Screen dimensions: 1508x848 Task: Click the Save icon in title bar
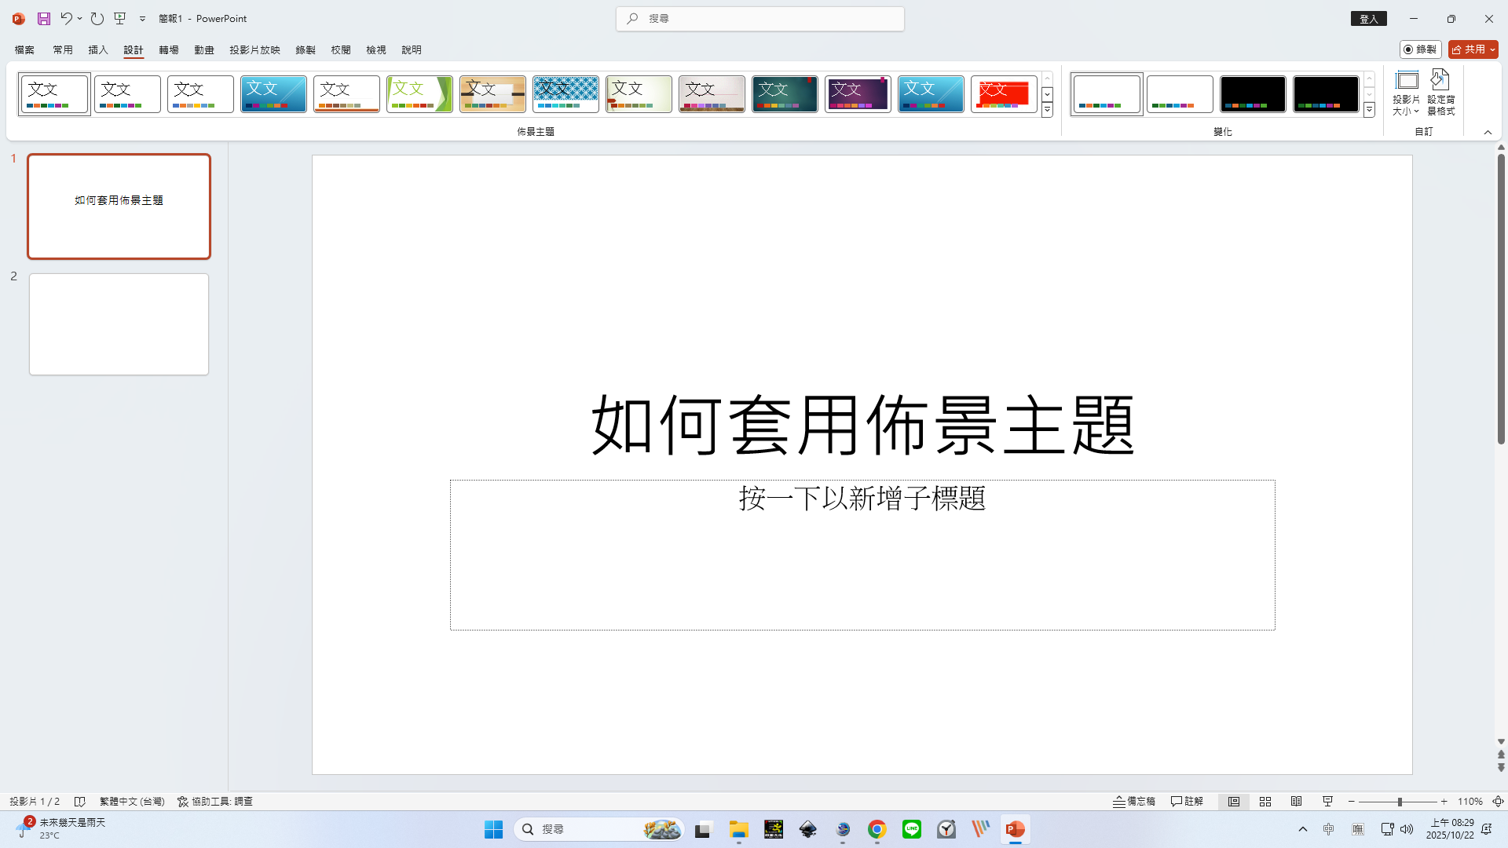coord(44,18)
